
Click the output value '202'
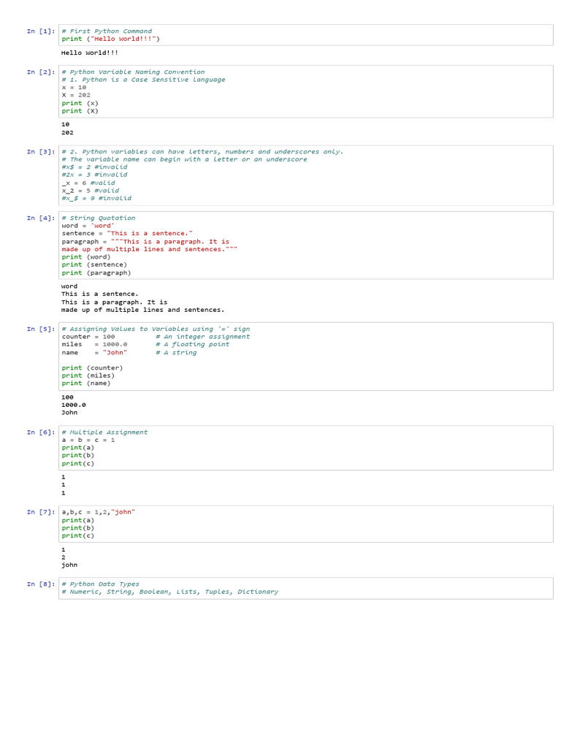click(67, 133)
